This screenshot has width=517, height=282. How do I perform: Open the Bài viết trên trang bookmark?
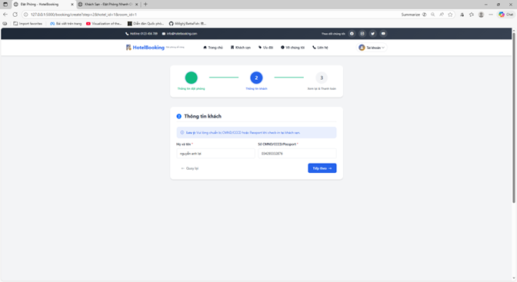pyautogui.click(x=65, y=23)
